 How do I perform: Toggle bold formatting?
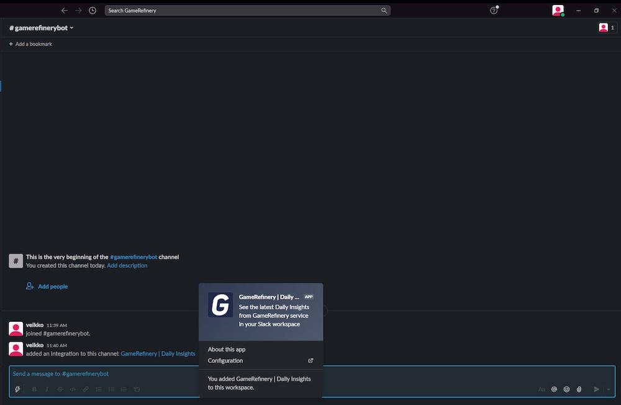(x=34, y=389)
